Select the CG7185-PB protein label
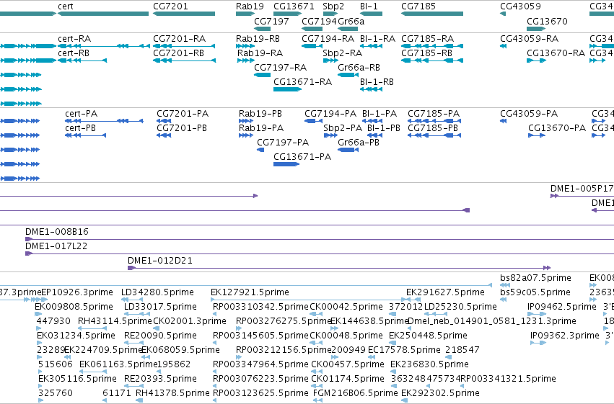 pyautogui.click(x=433, y=128)
